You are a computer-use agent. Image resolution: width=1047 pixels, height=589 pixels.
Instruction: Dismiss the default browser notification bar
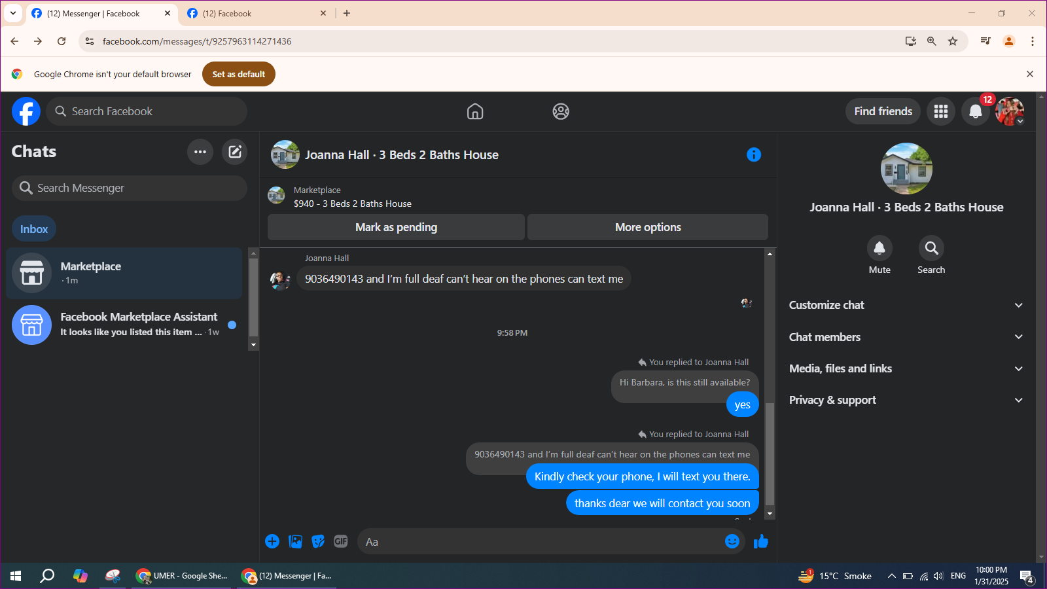pos(1030,74)
